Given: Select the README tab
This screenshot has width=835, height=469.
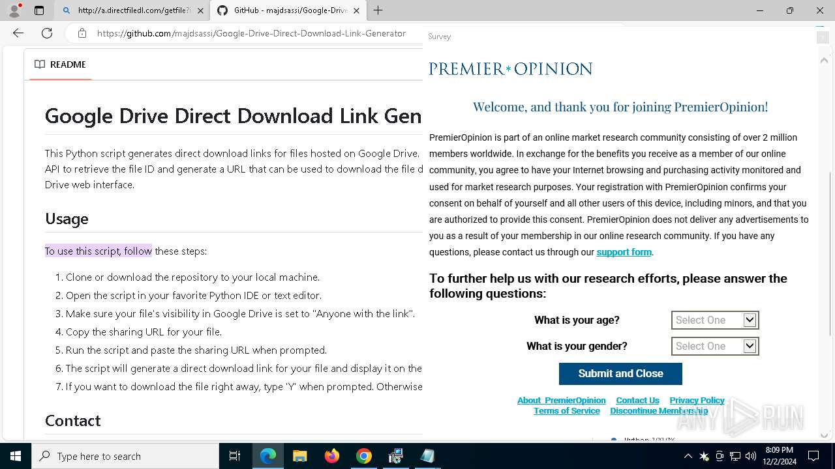Looking at the screenshot, I should [60, 64].
